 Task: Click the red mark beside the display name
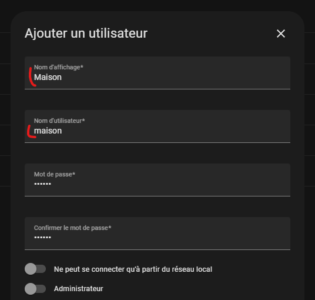(32, 77)
